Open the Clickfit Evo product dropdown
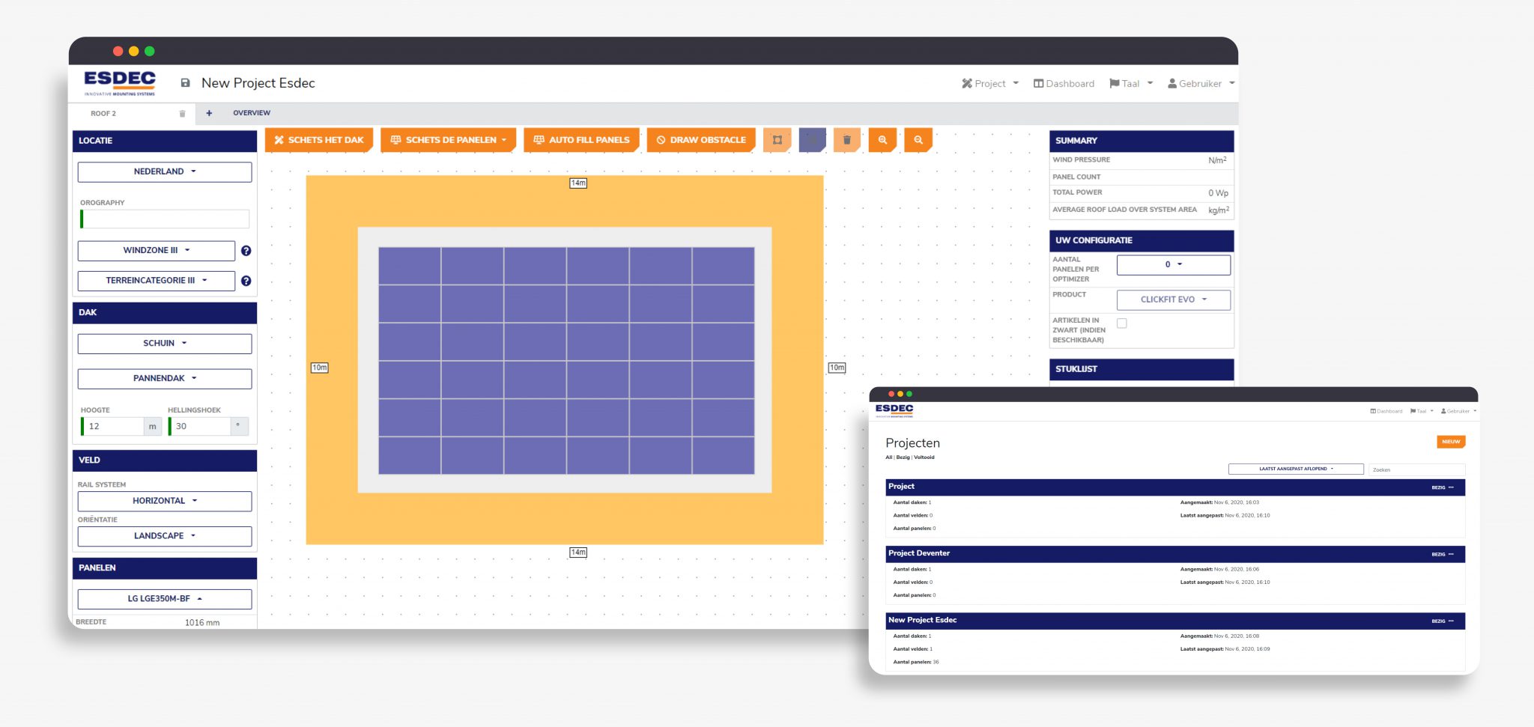This screenshot has height=727, width=1534. [x=1173, y=299]
